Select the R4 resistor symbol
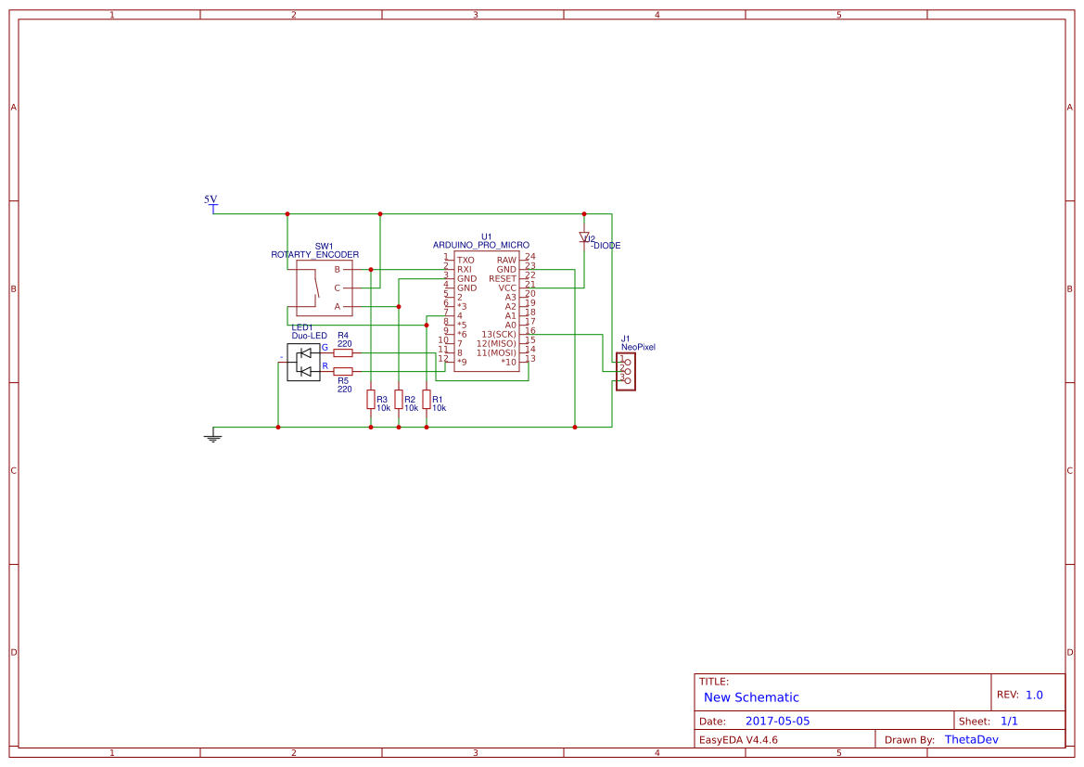 343,352
